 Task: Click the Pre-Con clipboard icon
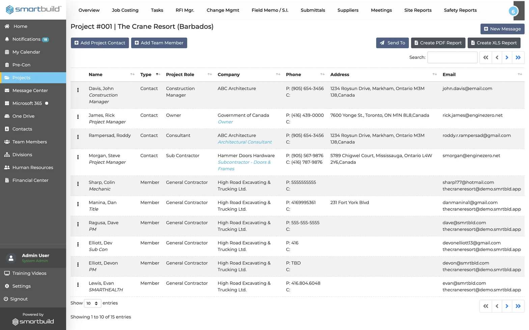pos(7,65)
